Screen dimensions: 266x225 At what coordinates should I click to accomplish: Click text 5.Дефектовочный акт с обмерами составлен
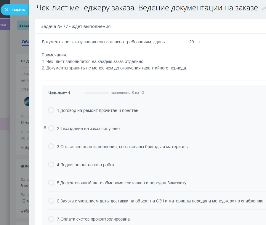[x=121, y=183]
